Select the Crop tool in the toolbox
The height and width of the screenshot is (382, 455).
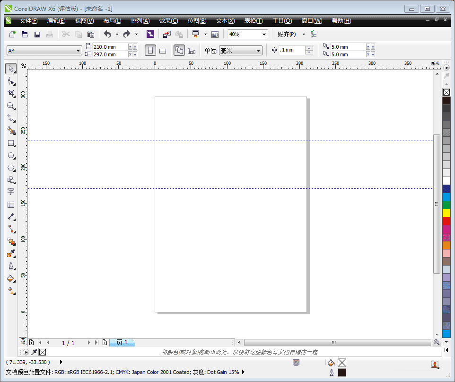click(x=11, y=94)
